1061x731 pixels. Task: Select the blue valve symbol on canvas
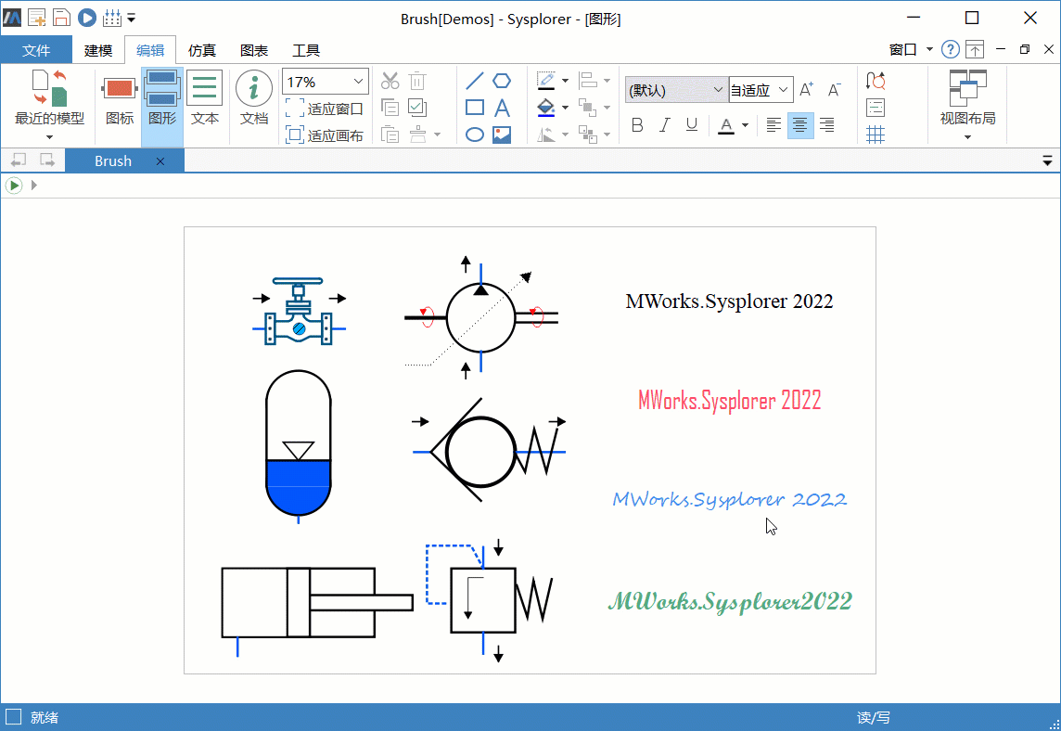(299, 311)
